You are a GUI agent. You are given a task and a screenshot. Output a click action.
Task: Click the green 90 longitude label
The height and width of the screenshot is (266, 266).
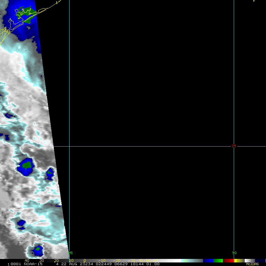pyautogui.click(x=234, y=253)
